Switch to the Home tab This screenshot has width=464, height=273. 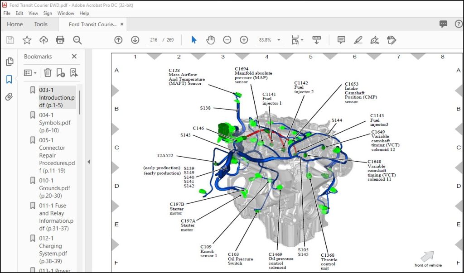point(15,24)
